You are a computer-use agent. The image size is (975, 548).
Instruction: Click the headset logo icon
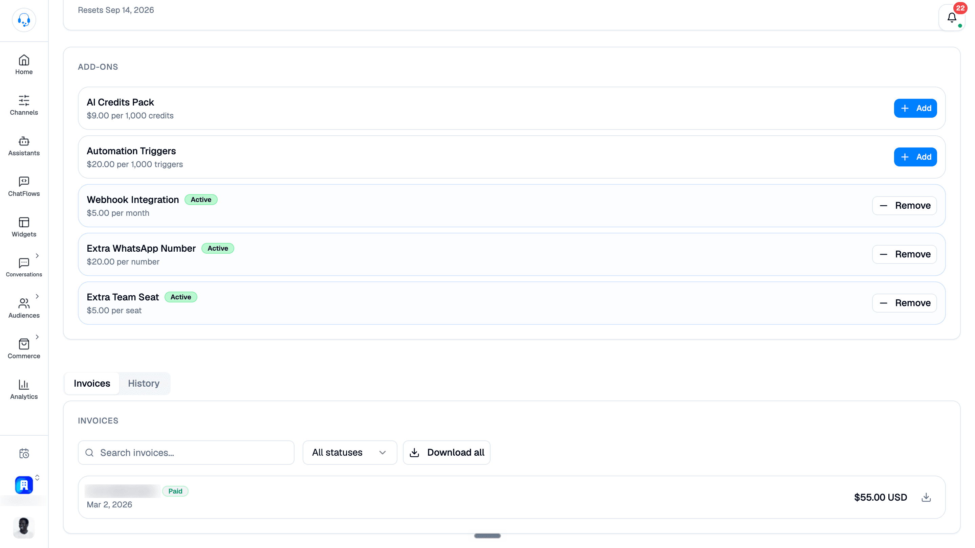24,20
